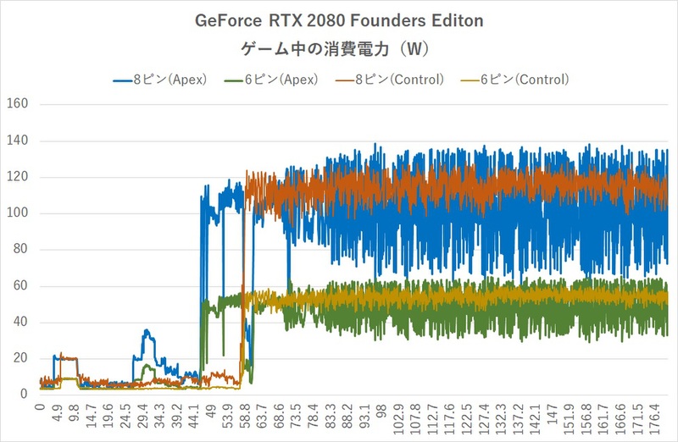
Task: Click the y-axis label '20'
Action: coord(20,357)
